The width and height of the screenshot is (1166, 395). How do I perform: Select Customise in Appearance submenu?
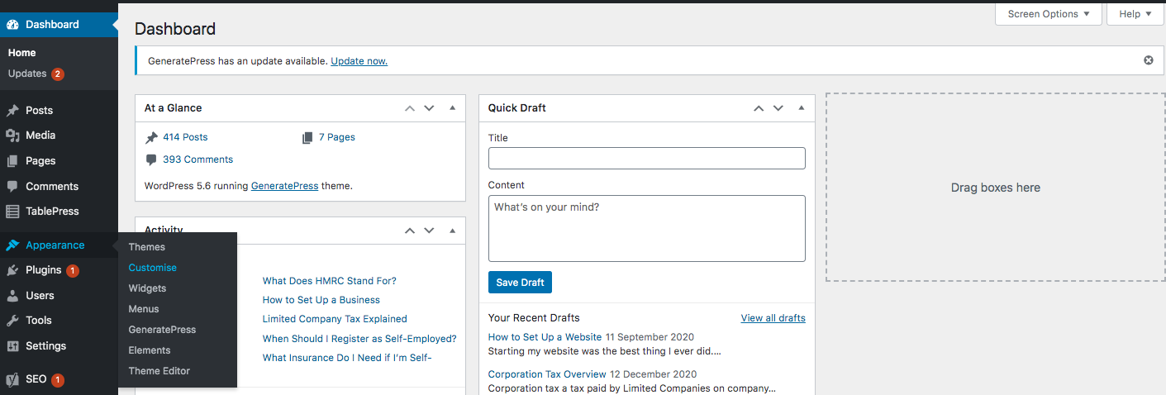pyautogui.click(x=153, y=268)
